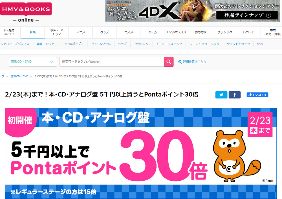This screenshot has width=282, height=199.
Task: Click the pink search magnifier button
Action: click(169, 62)
